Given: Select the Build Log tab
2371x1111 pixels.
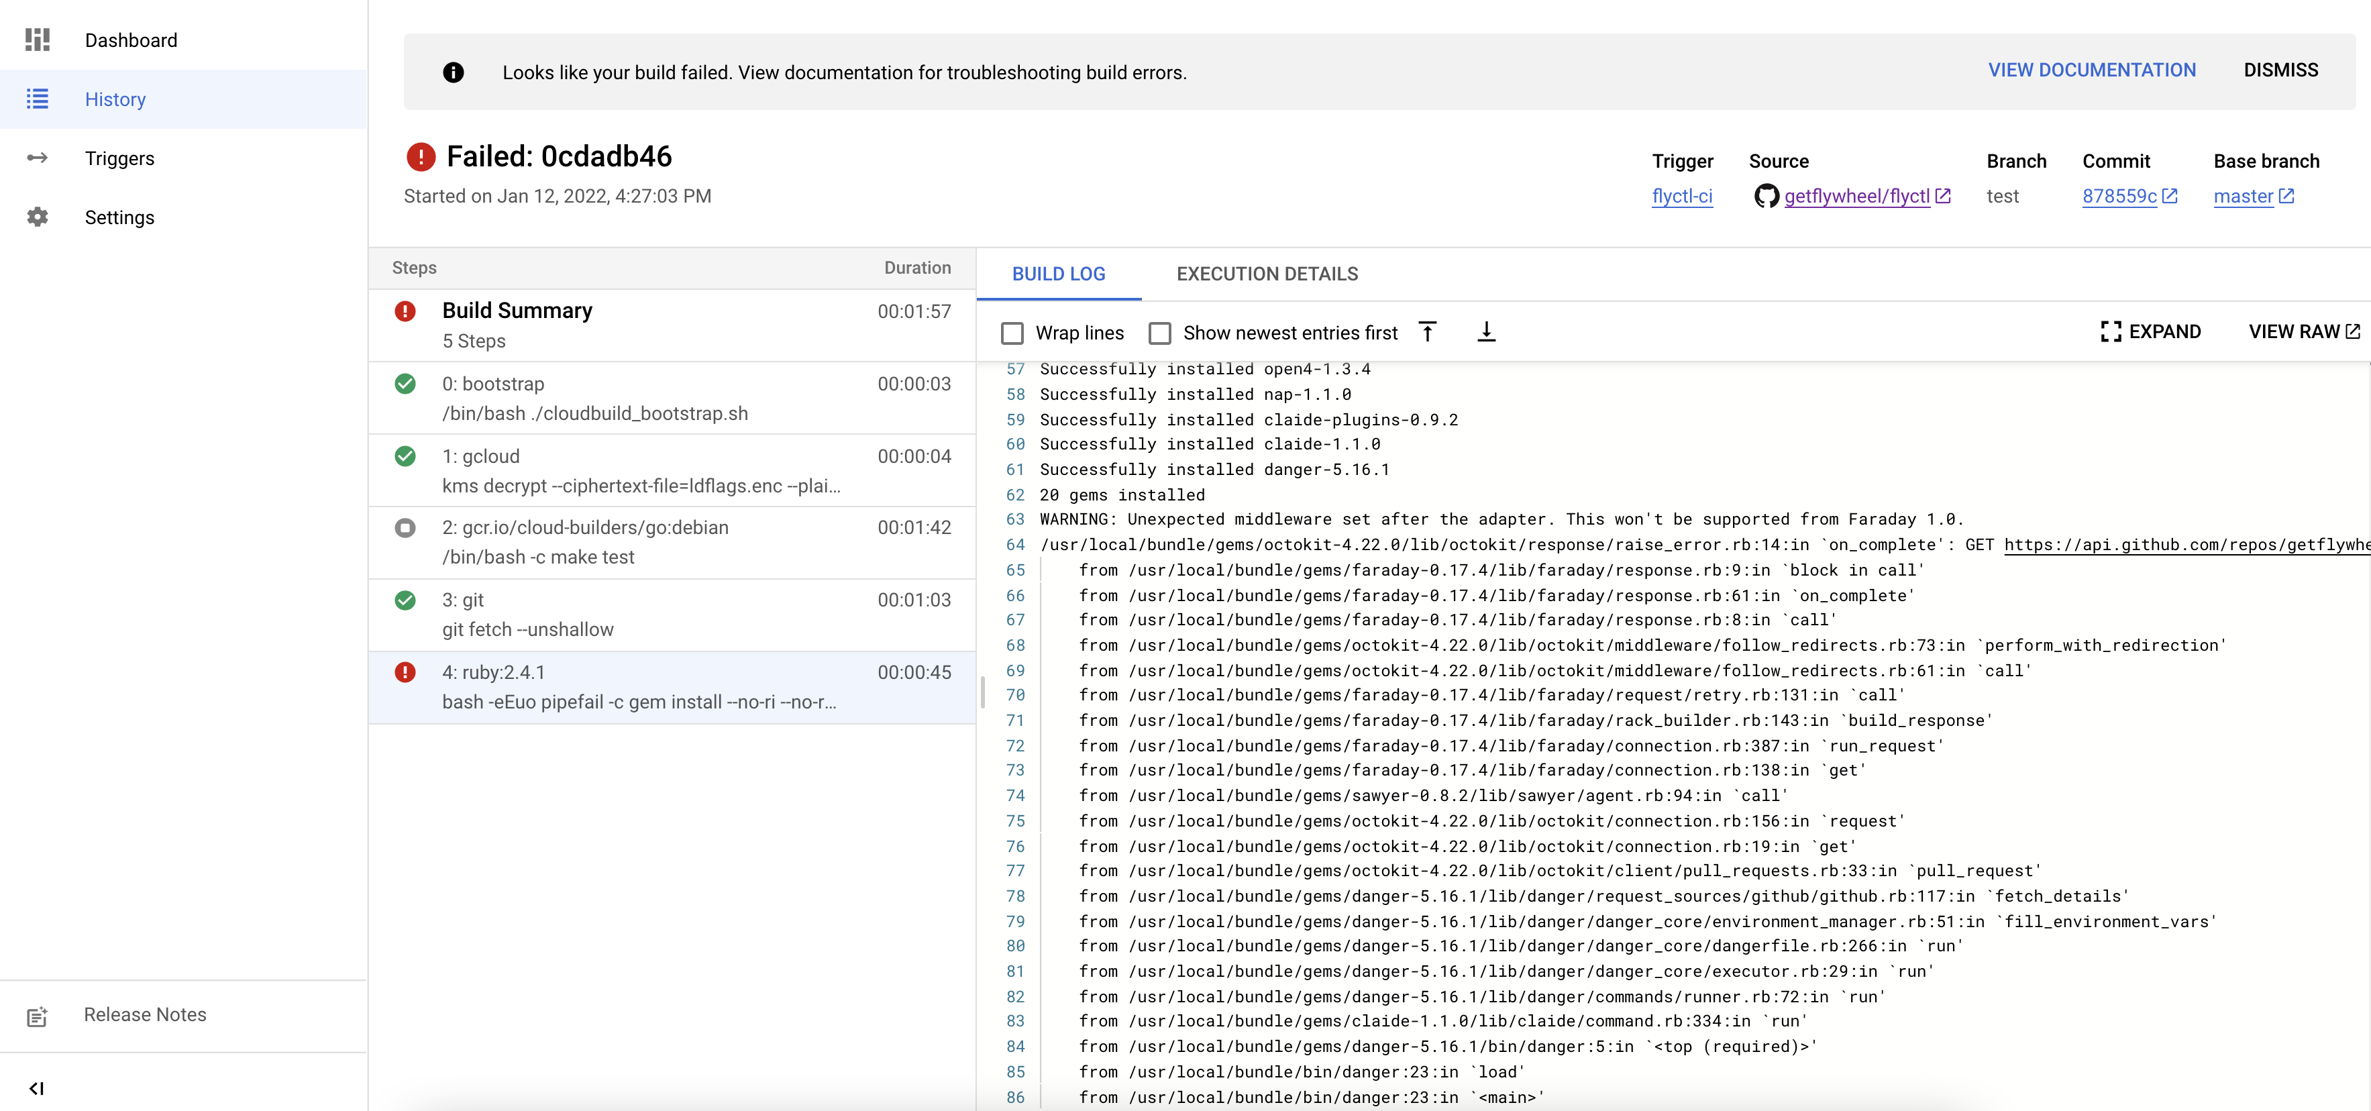Looking at the screenshot, I should pyautogui.click(x=1059, y=274).
